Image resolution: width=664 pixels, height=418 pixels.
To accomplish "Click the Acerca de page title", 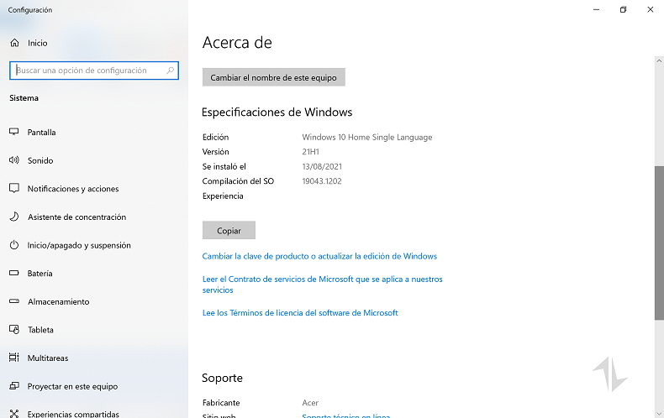I will 237,42.
